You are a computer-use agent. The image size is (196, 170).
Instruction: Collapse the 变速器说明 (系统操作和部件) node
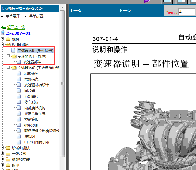coord(8,67)
